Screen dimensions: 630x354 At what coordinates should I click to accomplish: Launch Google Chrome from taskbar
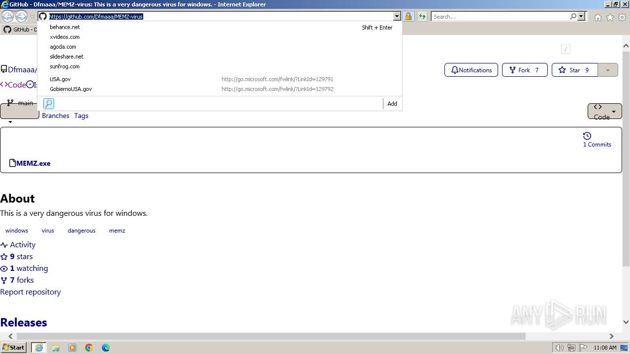[x=89, y=348]
